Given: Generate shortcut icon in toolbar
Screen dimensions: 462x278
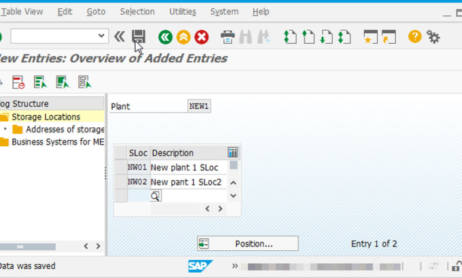Looking at the screenshot, I should pyautogui.click(x=389, y=37).
